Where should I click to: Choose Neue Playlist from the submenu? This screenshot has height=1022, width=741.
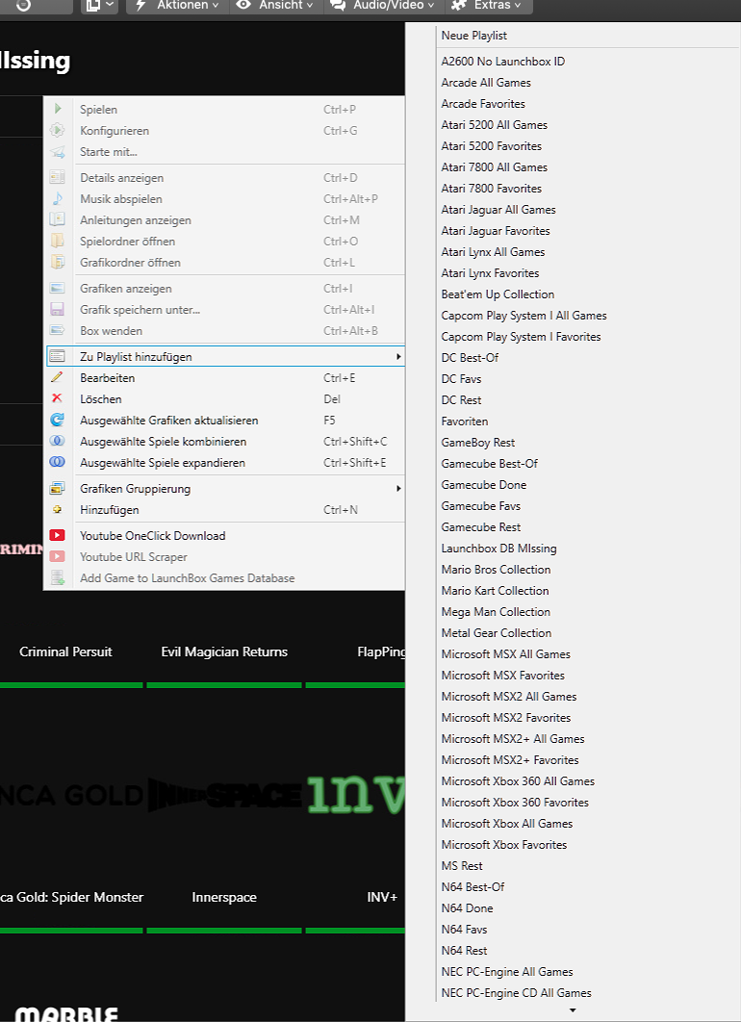coord(474,36)
